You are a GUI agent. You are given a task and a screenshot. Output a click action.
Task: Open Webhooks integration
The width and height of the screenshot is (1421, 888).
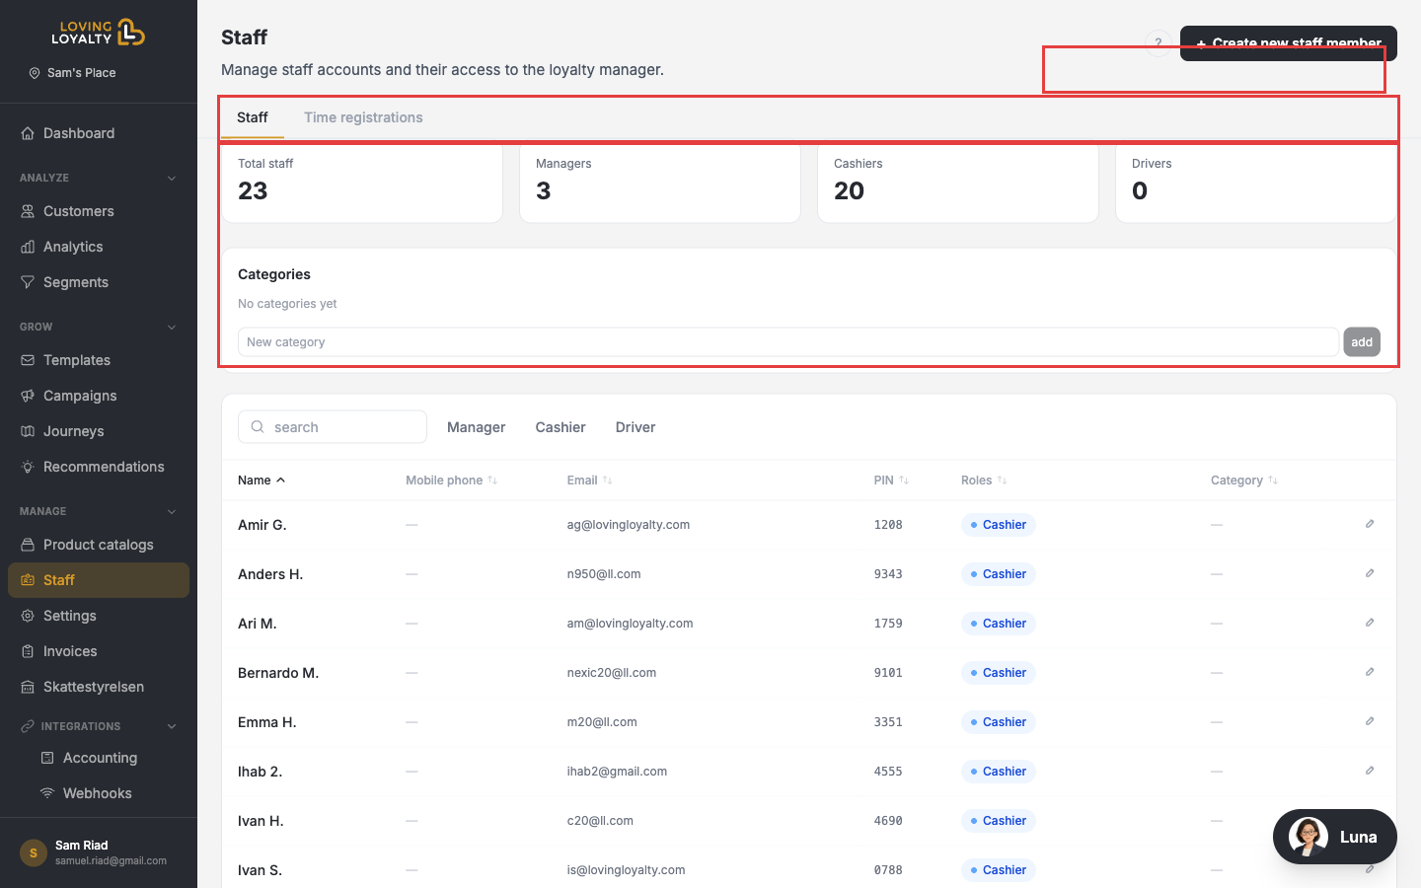pyautogui.click(x=99, y=793)
